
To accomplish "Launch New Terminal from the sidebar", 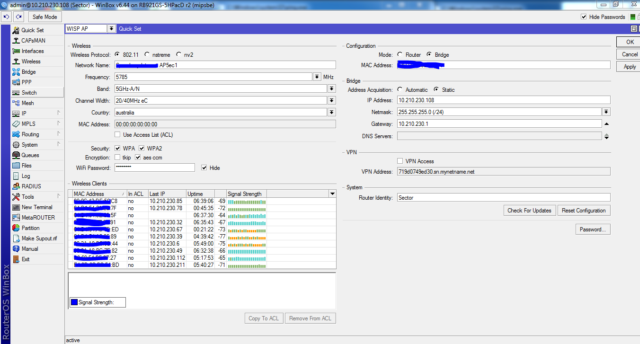I will 37,207.
